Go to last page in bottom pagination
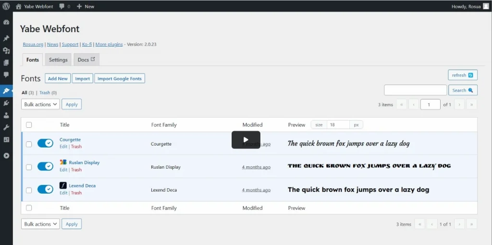Image resolution: width=492 pixels, height=245 pixels. coord(472,224)
